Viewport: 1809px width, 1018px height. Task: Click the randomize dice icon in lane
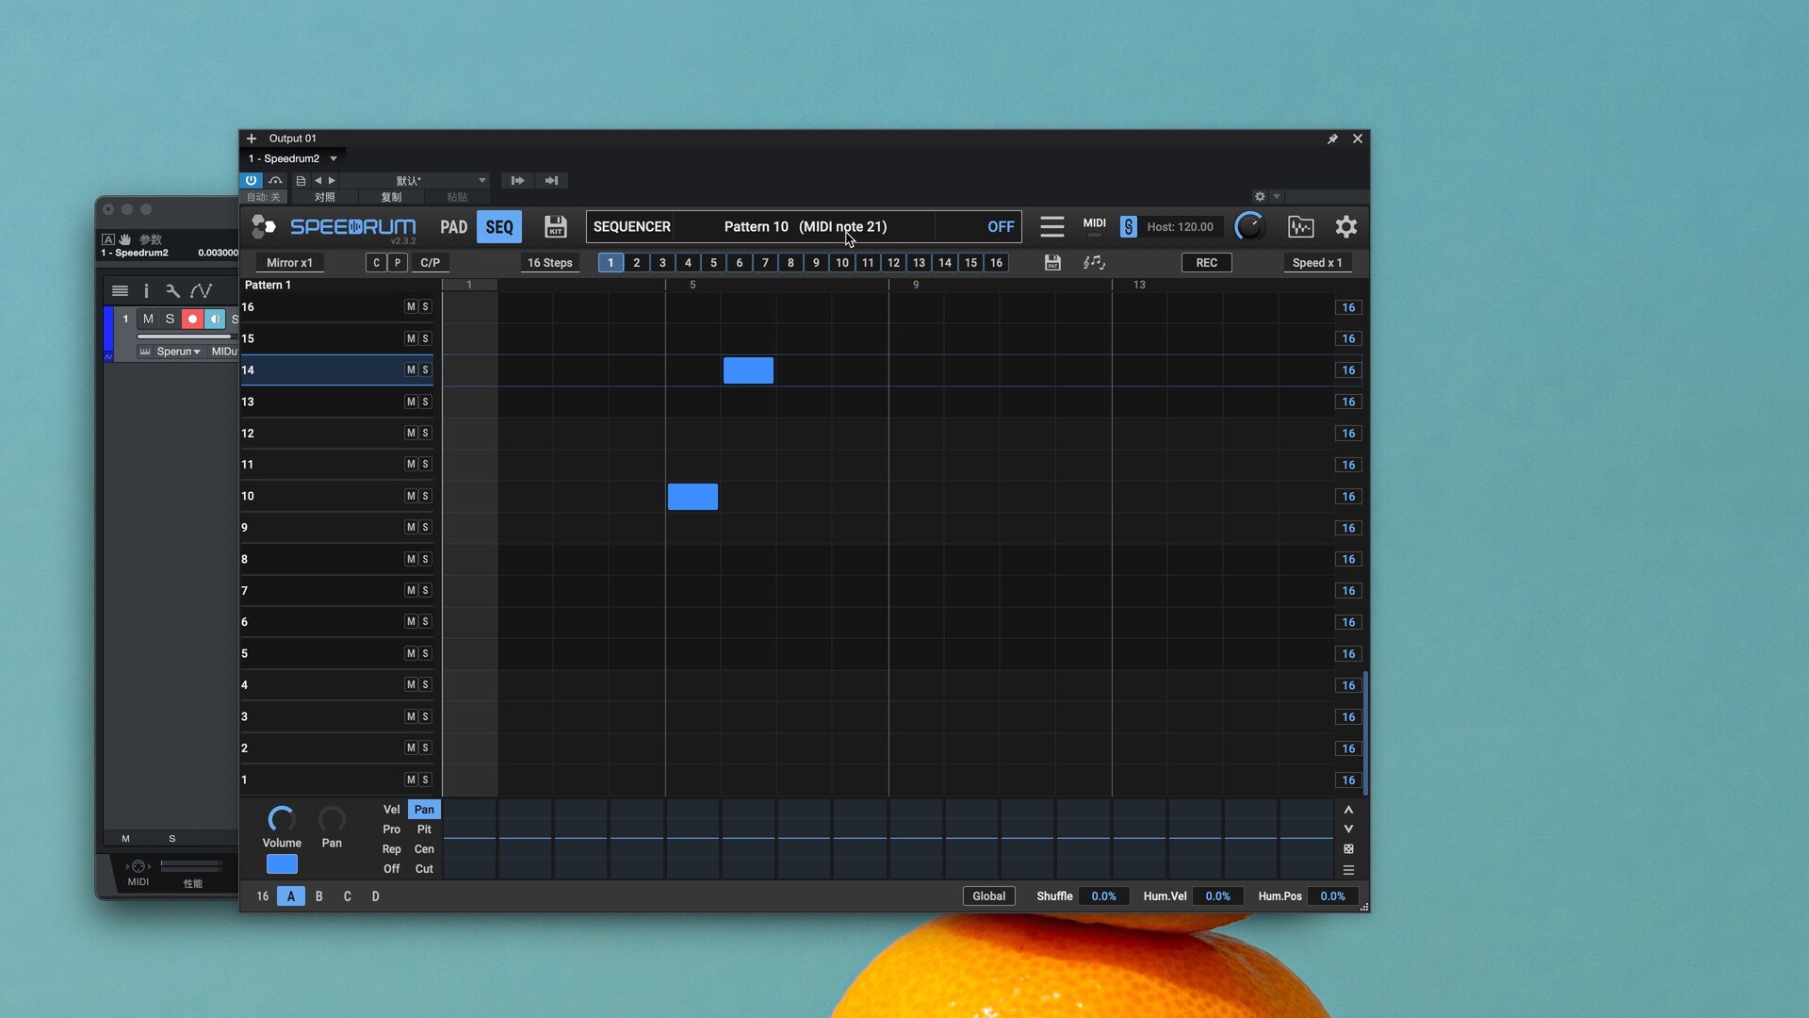[1348, 849]
